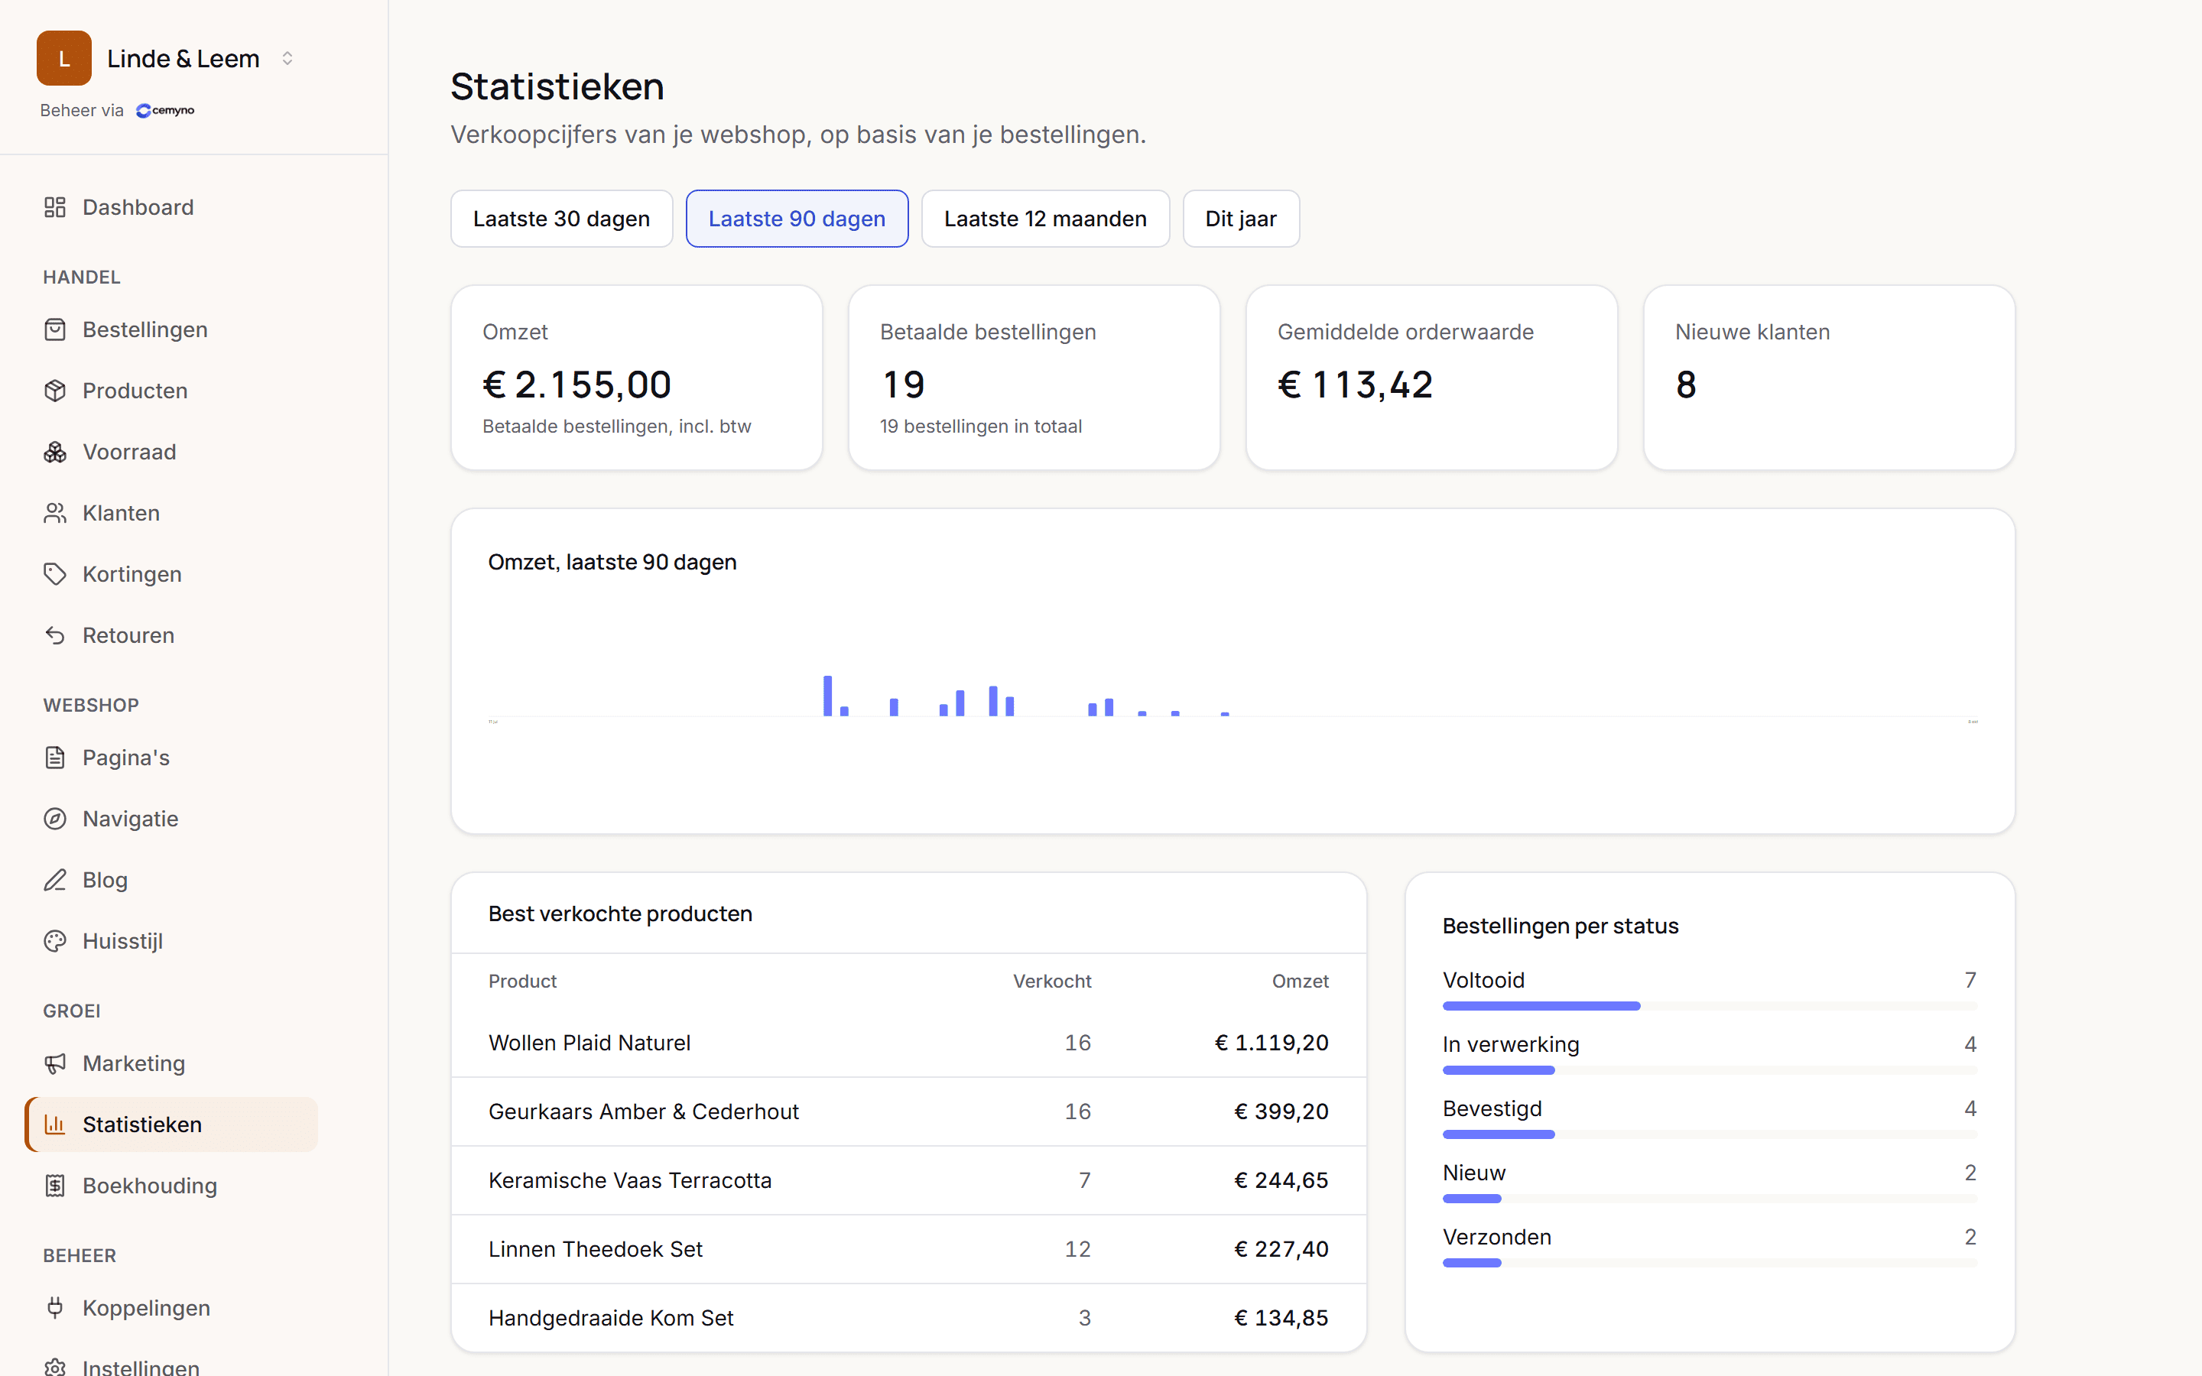Click the Klanten people icon
The width and height of the screenshot is (2202, 1376).
coord(54,513)
